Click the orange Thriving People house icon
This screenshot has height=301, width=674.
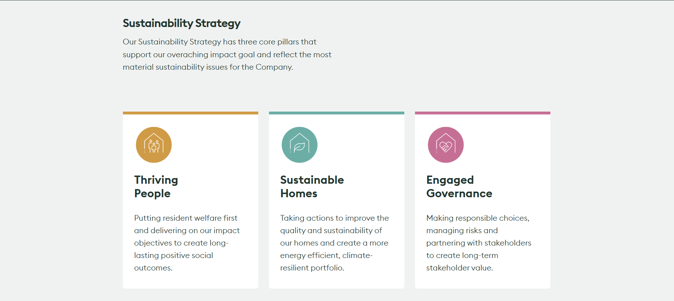[154, 145]
